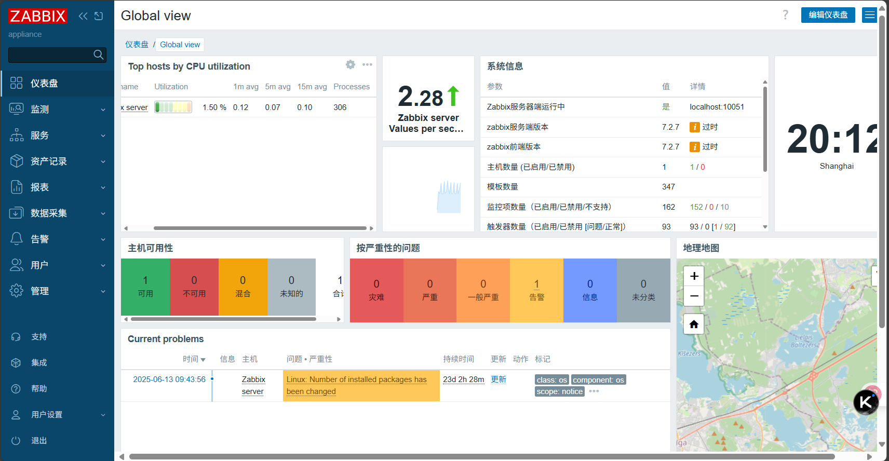Image resolution: width=889 pixels, height=461 pixels.
Task: Click the 用户 users icon
Action: (x=17, y=265)
